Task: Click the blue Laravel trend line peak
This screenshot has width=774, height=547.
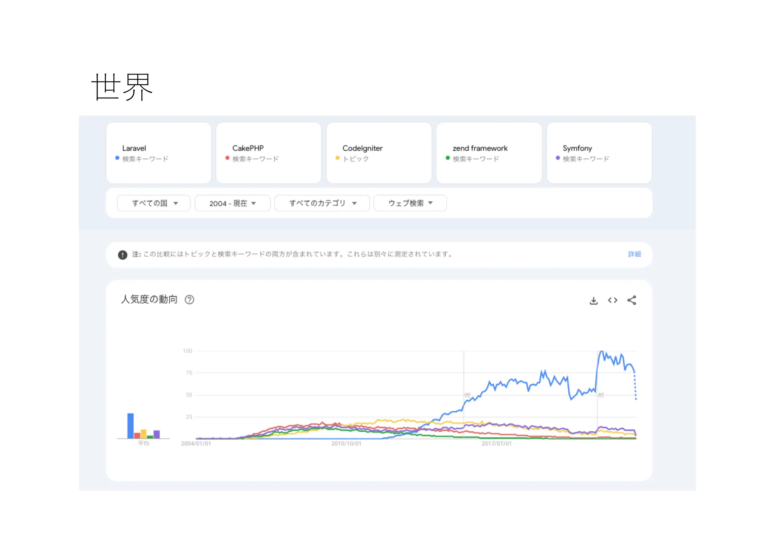Action: [x=602, y=352]
